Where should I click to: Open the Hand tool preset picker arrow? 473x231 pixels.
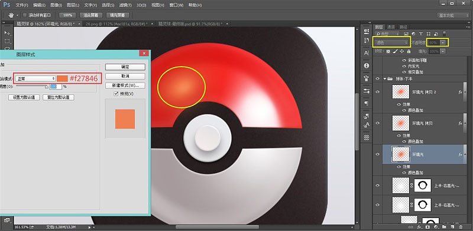point(17,15)
